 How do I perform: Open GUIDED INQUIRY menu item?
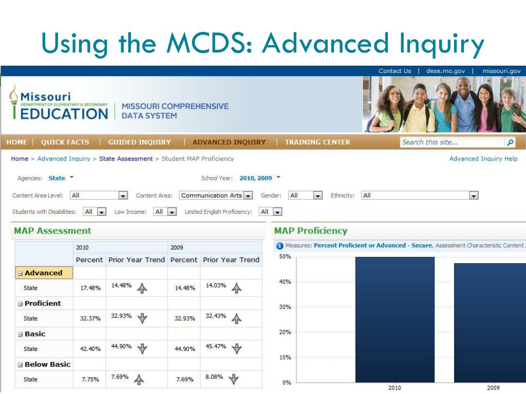click(139, 142)
